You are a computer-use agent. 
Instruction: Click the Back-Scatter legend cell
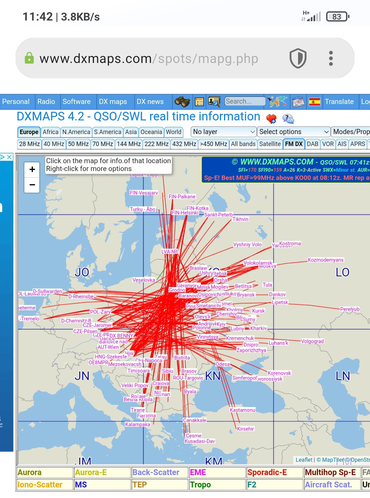tap(160, 472)
